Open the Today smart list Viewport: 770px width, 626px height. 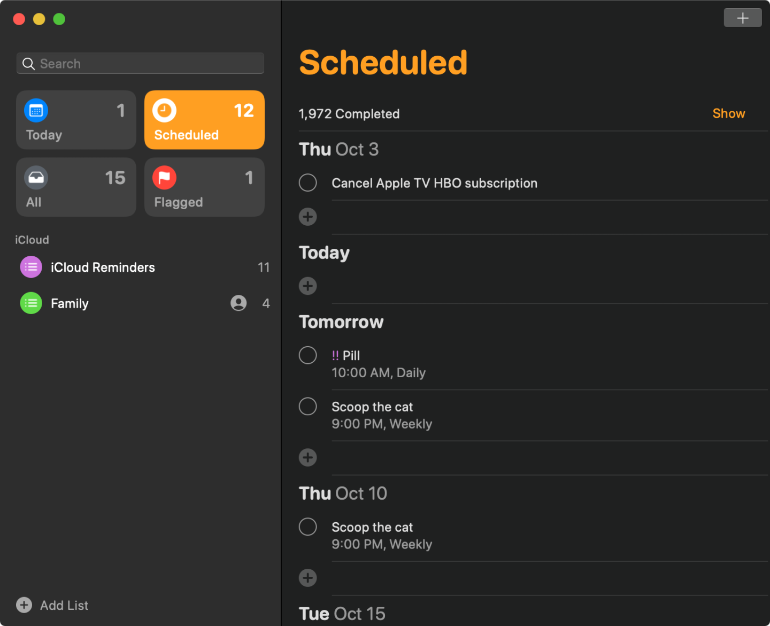(x=76, y=120)
